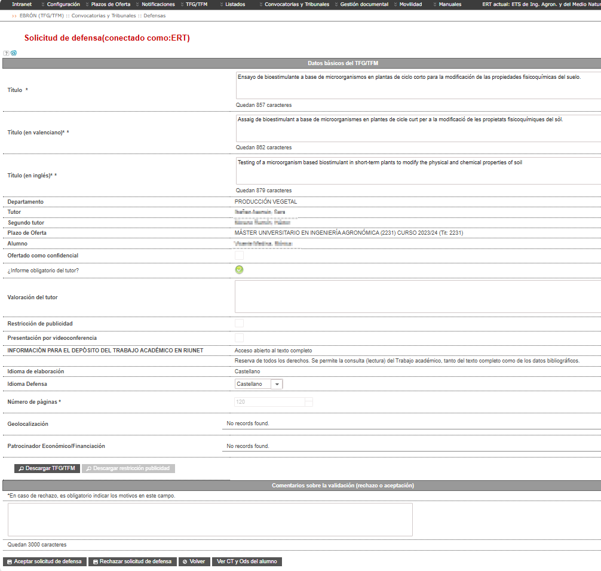Click the magnifier icon on Descargar TFG/TFM
Screen dimensions: 601x571
(x=22, y=469)
